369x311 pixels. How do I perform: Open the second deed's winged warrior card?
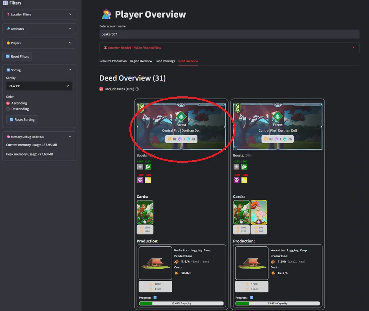pyautogui.click(x=241, y=212)
